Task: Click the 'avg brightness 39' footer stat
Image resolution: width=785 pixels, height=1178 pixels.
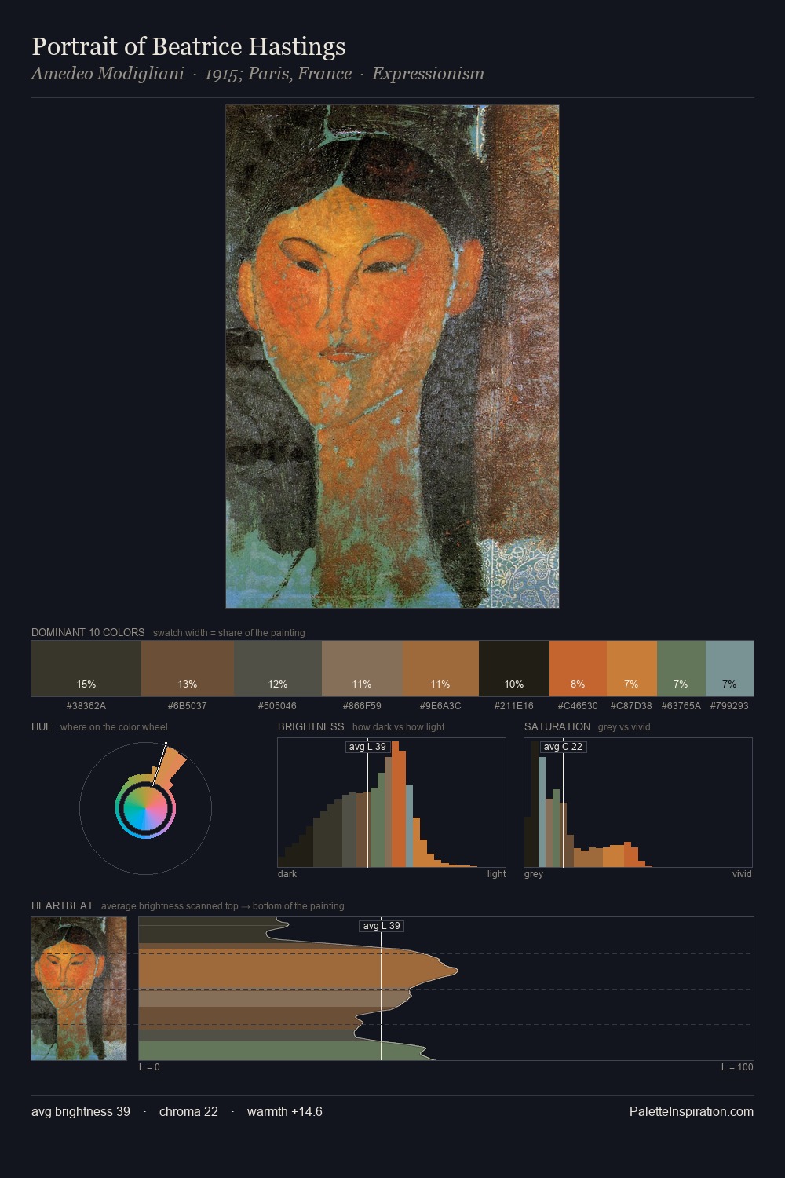Action: pyautogui.click(x=81, y=1111)
